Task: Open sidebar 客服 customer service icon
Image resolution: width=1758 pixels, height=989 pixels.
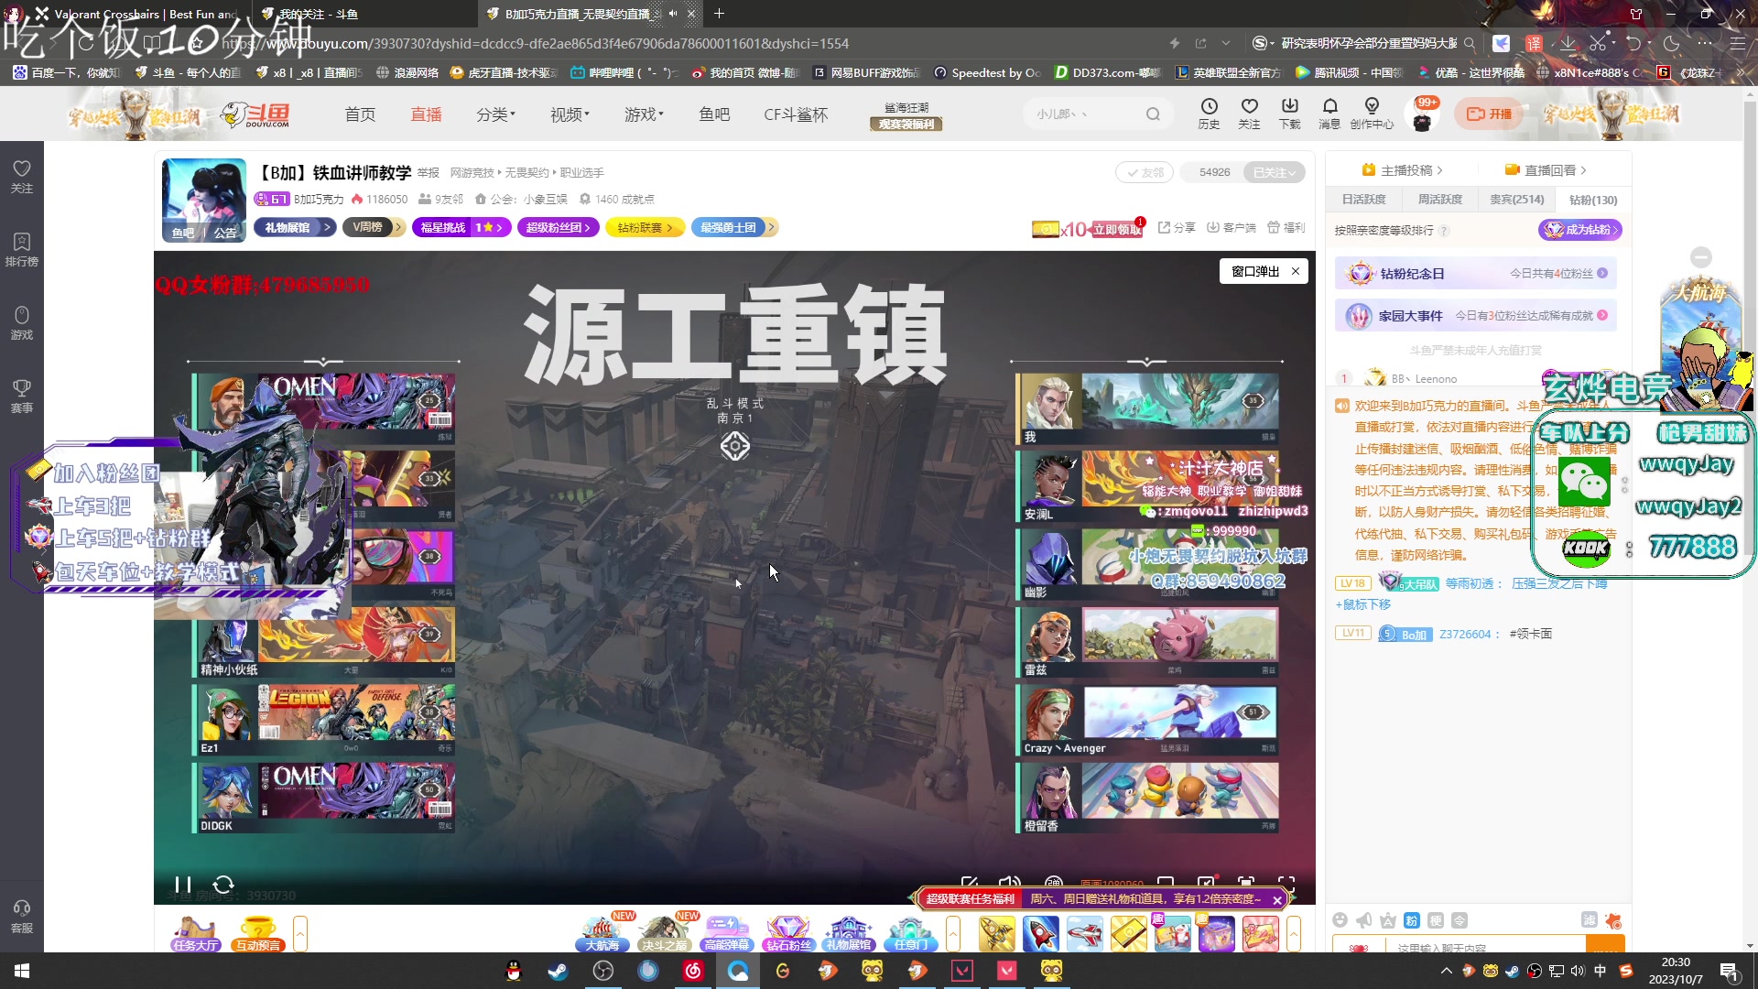Action: (22, 916)
